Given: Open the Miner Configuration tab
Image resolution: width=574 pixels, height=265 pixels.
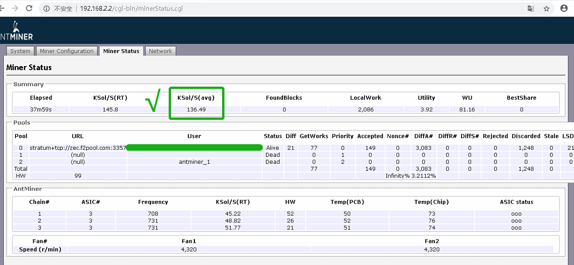Looking at the screenshot, I should (67, 52).
